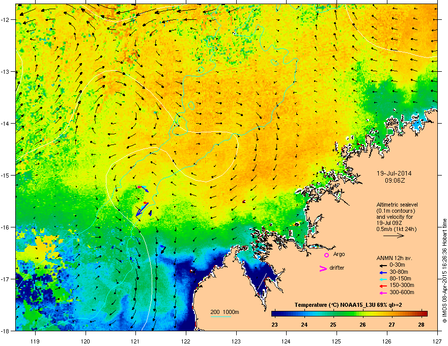
Task: Click the magenta Argo circle legend marker
Action: coord(326,255)
